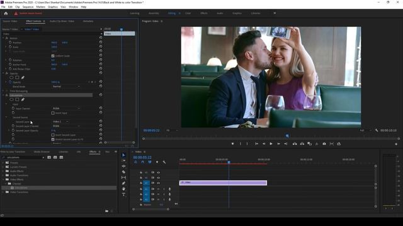403x226 pixels.
Task: Select the Type tool
Action: click(x=123, y=195)
